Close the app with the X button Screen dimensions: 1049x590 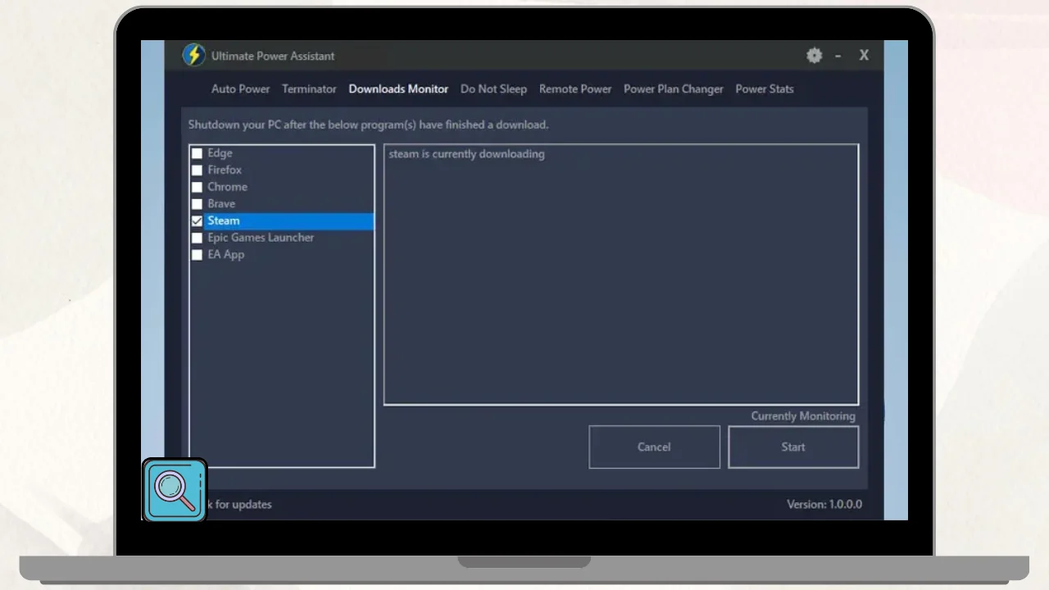[x=864, y=56]
